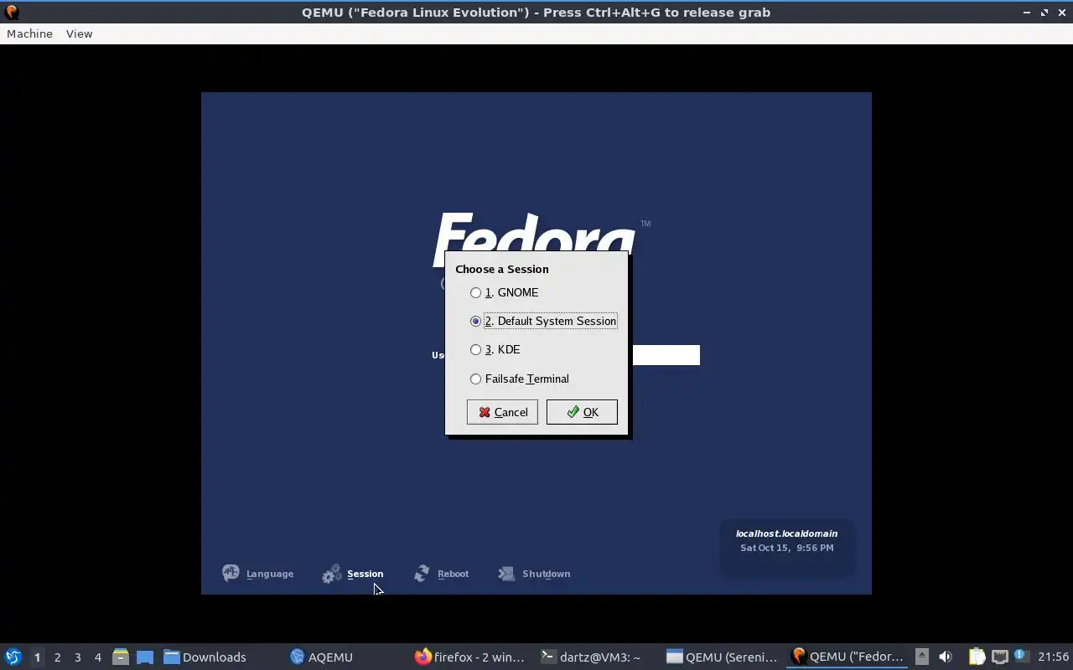
Task: Switch to QEMU Serenity taskbar window
Action: click(723, 657)
